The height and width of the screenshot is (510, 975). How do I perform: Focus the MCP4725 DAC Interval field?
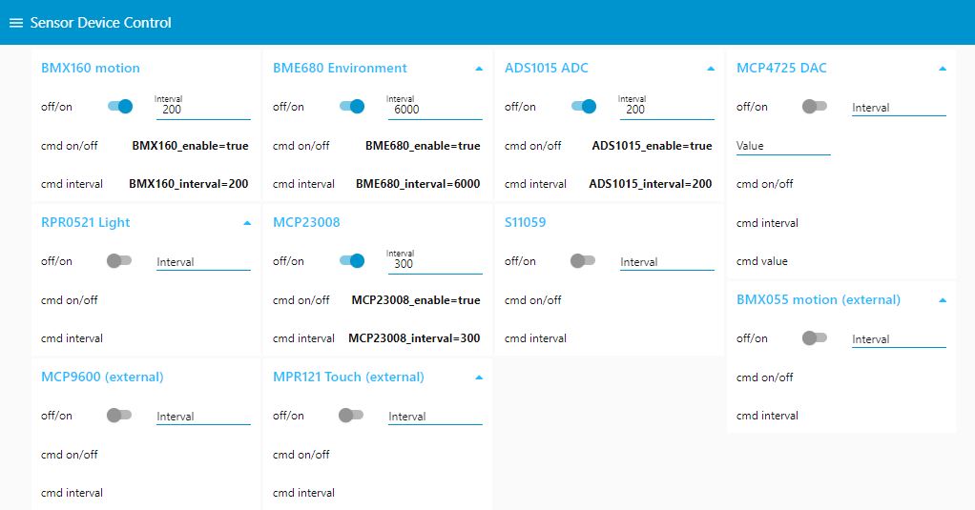[x=899, y=107]
